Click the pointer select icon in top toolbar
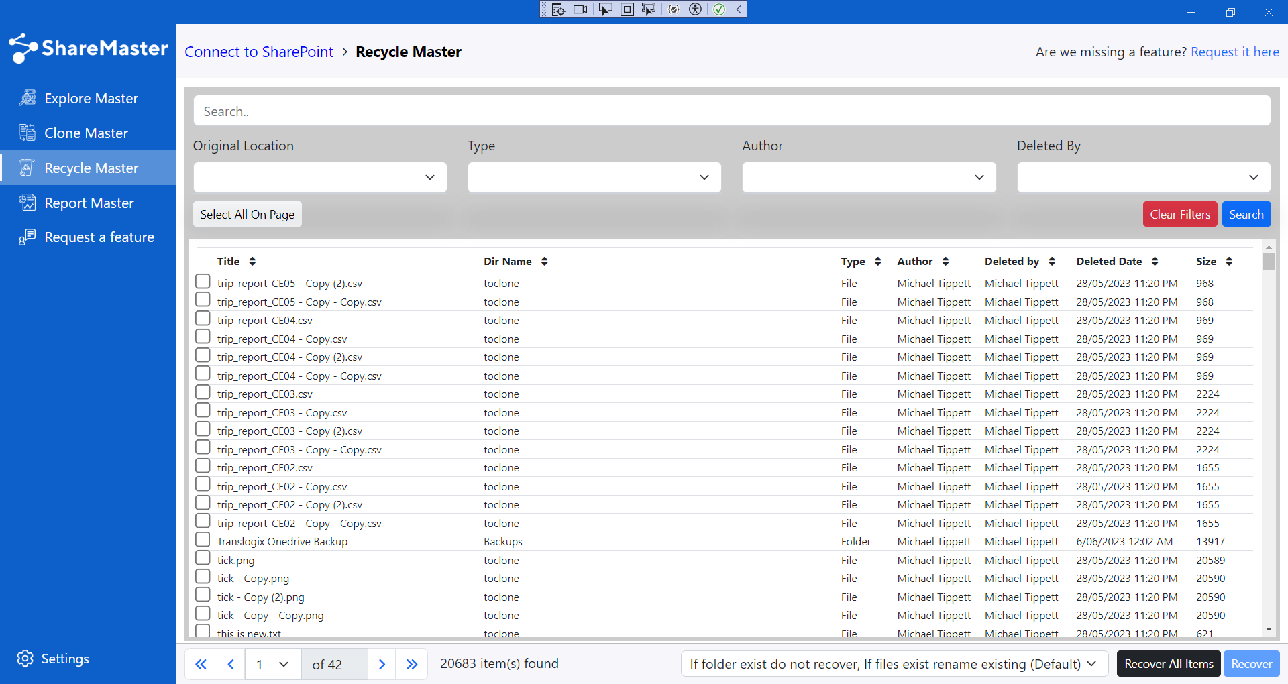1288x684 pixels. click(x=605, y=9)
